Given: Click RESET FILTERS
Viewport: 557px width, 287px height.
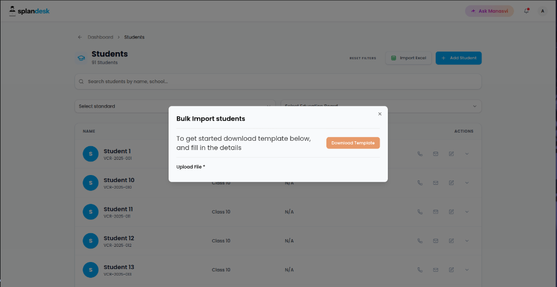Looking at the screenshot, I should (363, 58).
